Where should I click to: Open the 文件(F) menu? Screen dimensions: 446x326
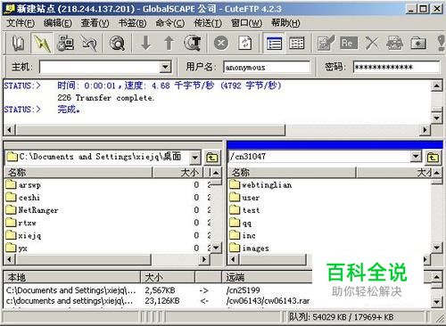[21, 23]
